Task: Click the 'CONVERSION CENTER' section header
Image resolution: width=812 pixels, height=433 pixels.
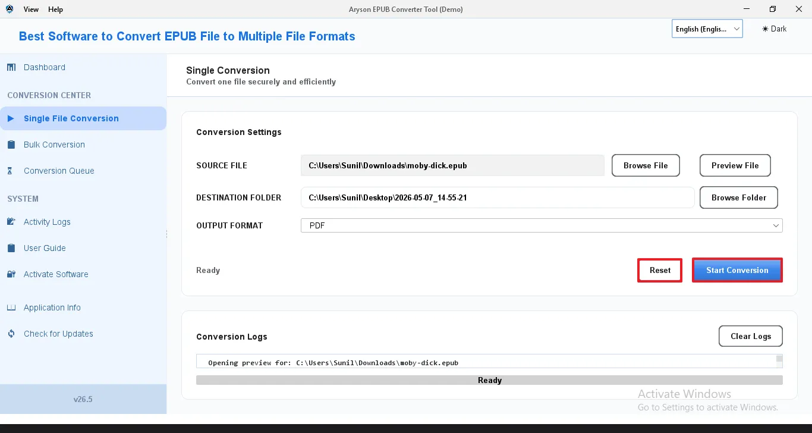Action: tap(49, 95)
